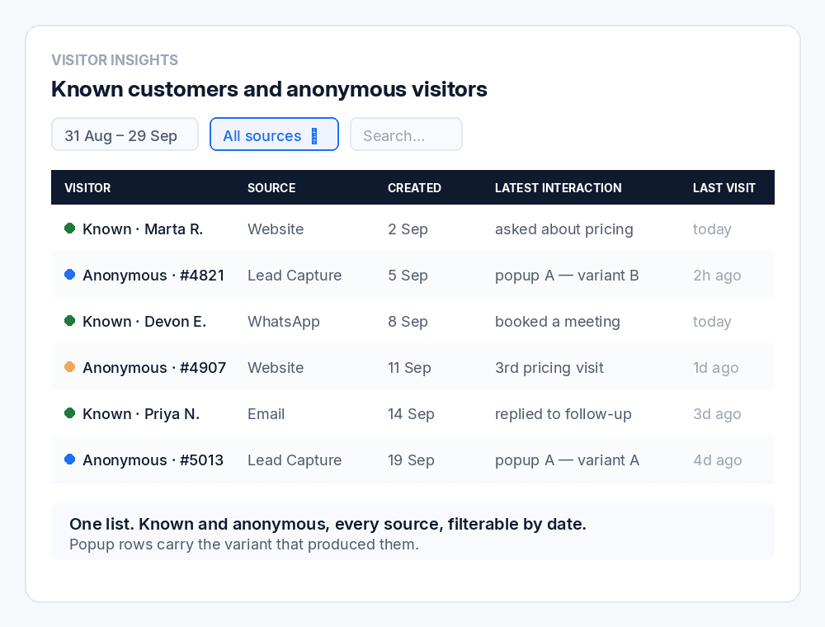This screenshot has height=627, width=825.
Task: Open visitor Known · Priya N.
Action: [x=141, y=414]
